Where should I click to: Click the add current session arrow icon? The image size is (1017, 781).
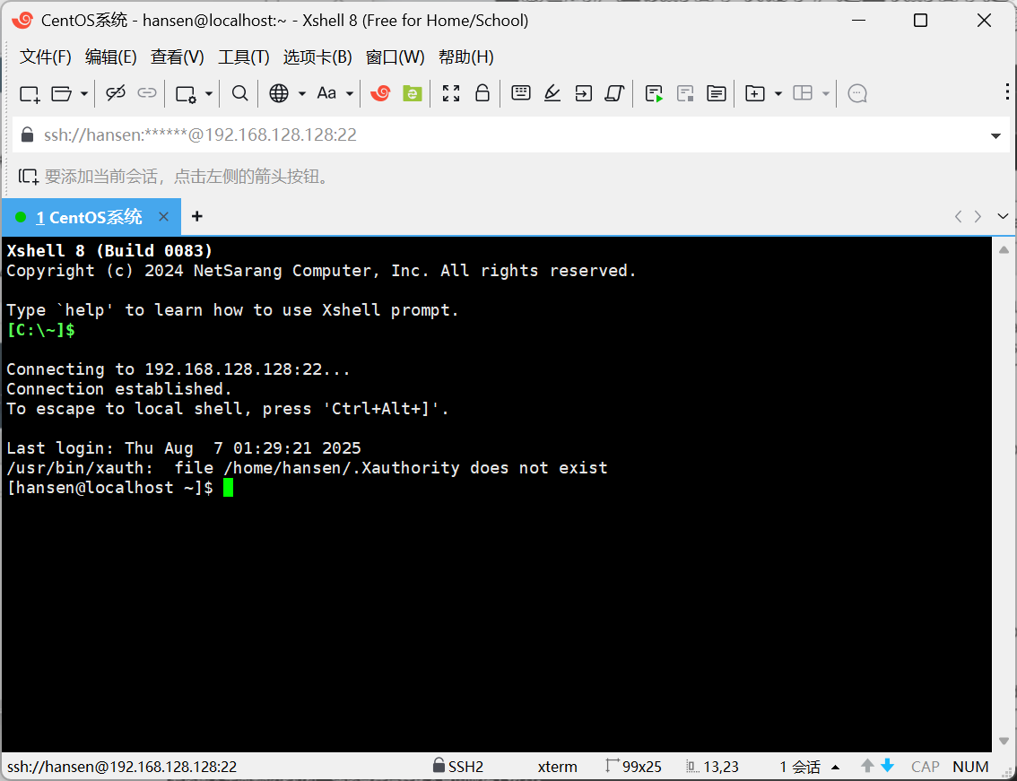tap(29, 177)
